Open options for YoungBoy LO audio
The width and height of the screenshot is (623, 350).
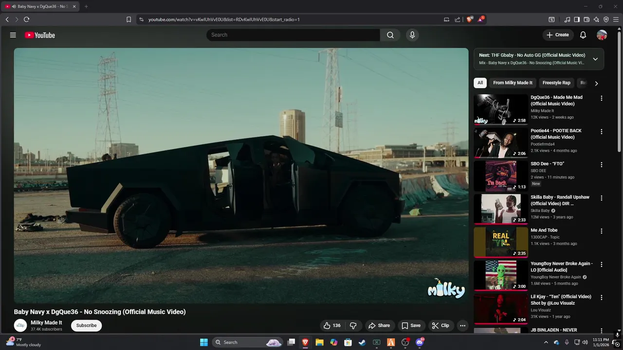601,264
